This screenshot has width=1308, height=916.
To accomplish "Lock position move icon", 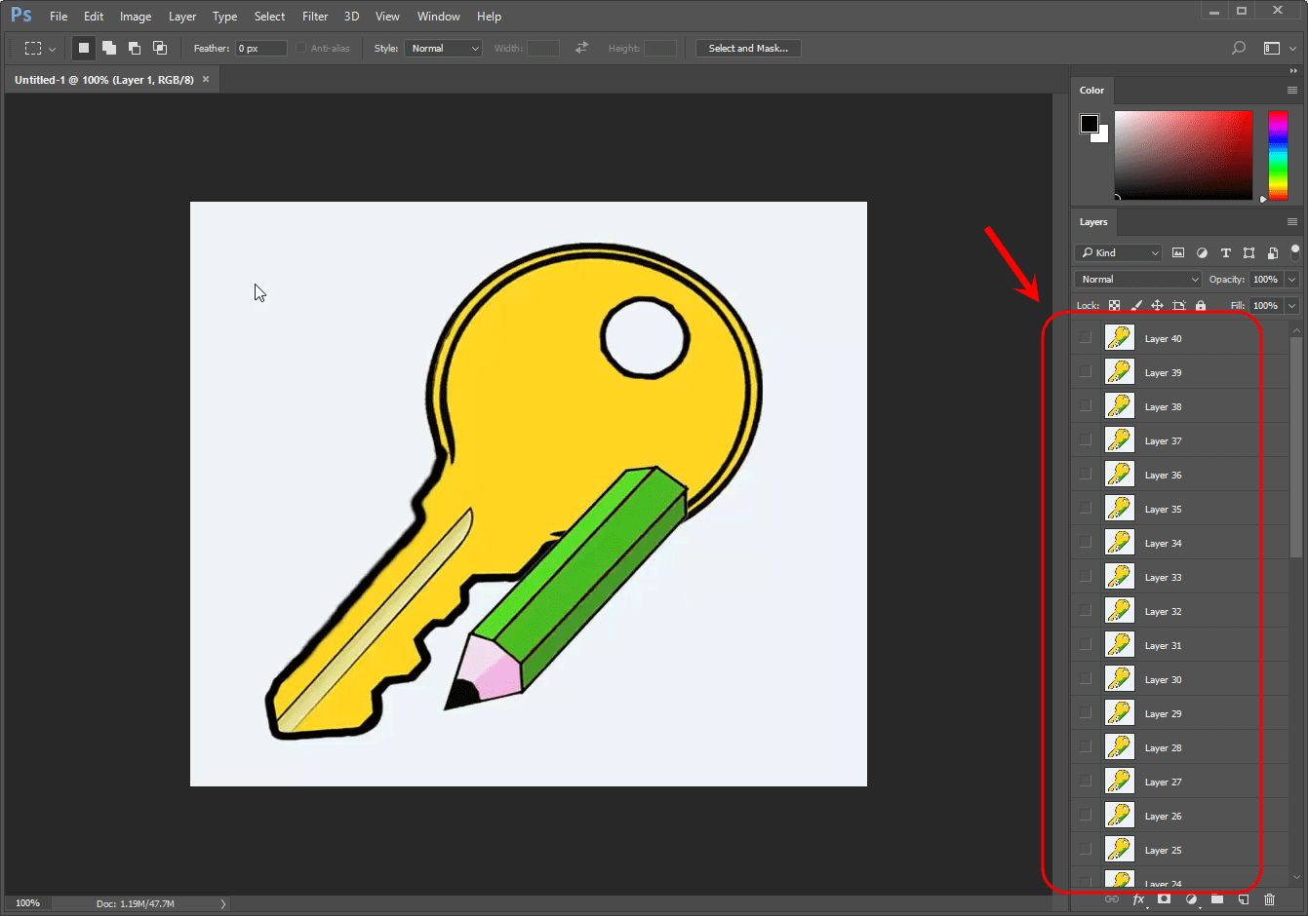I will pyautogui.click(x=1157, y=305).
